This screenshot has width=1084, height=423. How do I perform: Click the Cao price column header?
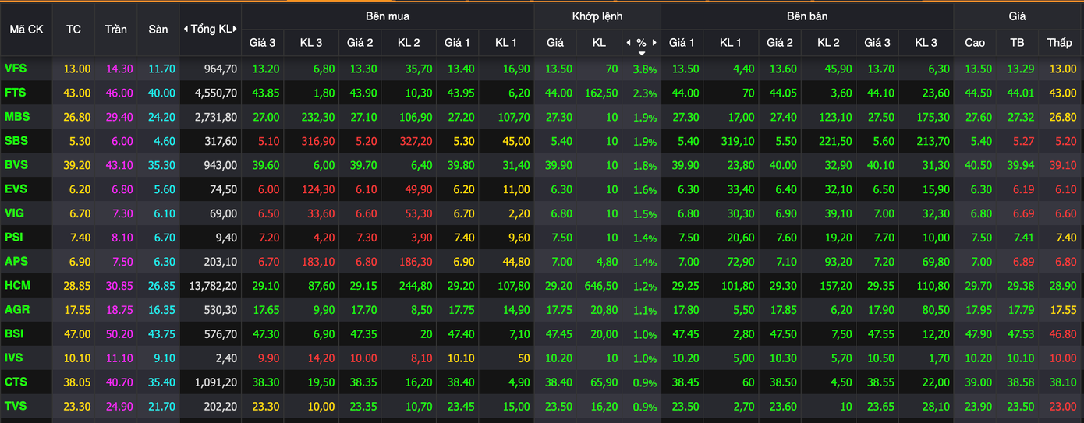974,43
